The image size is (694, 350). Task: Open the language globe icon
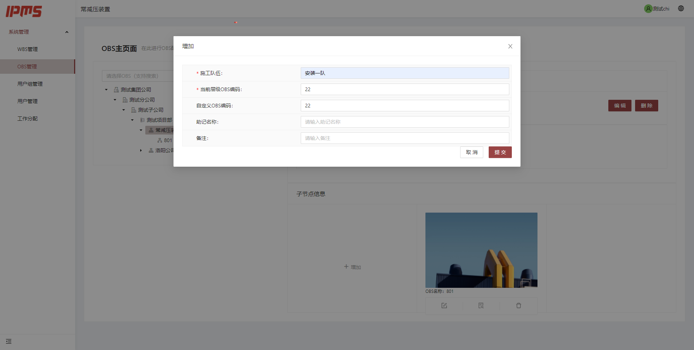click(x=681, y=8)
